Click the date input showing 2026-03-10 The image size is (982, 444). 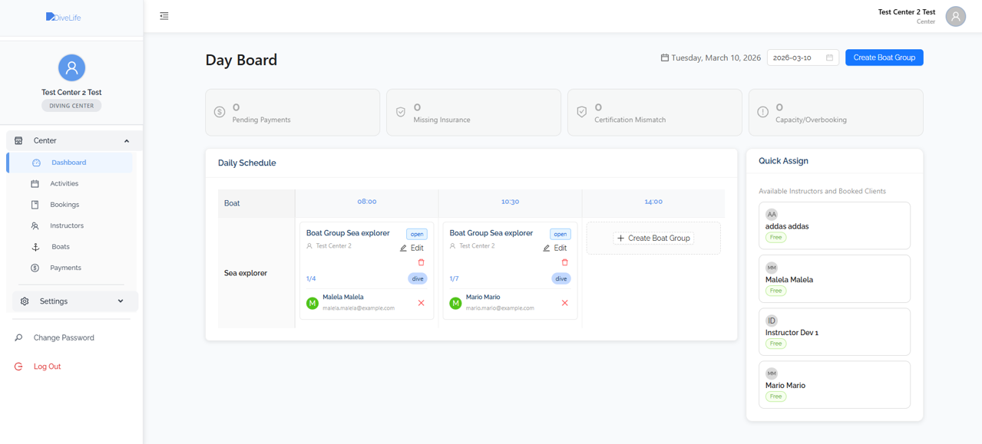(795, 58)
